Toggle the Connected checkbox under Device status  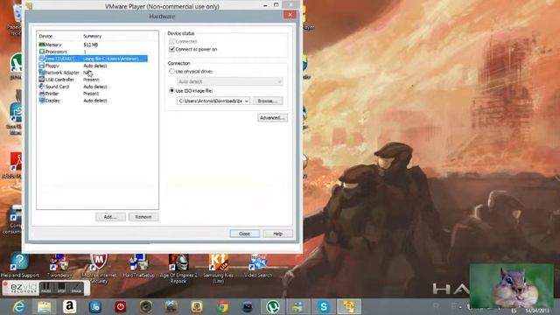coord(171,41)
